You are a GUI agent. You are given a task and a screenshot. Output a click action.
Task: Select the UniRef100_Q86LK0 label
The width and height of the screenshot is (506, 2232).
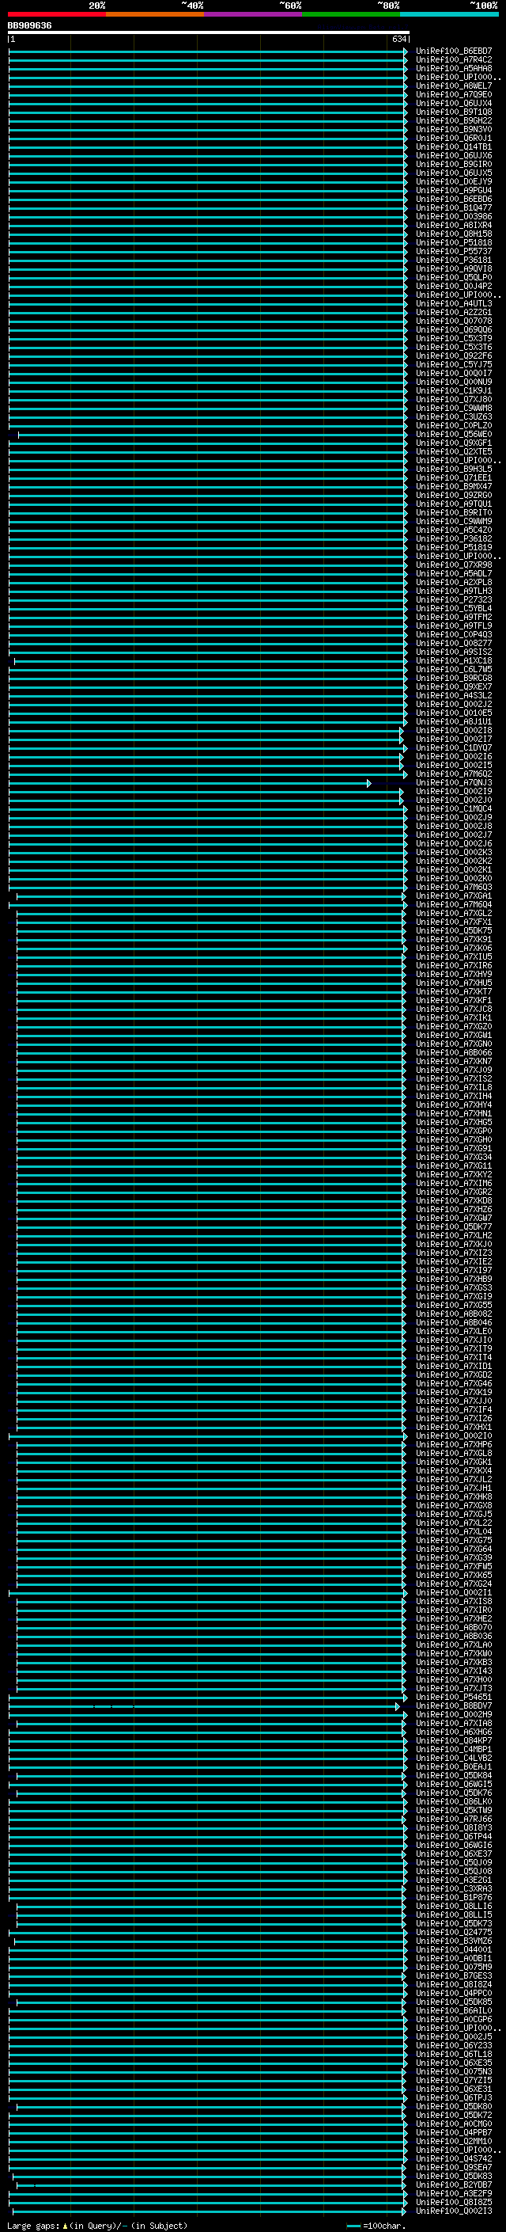point(453,1802)
